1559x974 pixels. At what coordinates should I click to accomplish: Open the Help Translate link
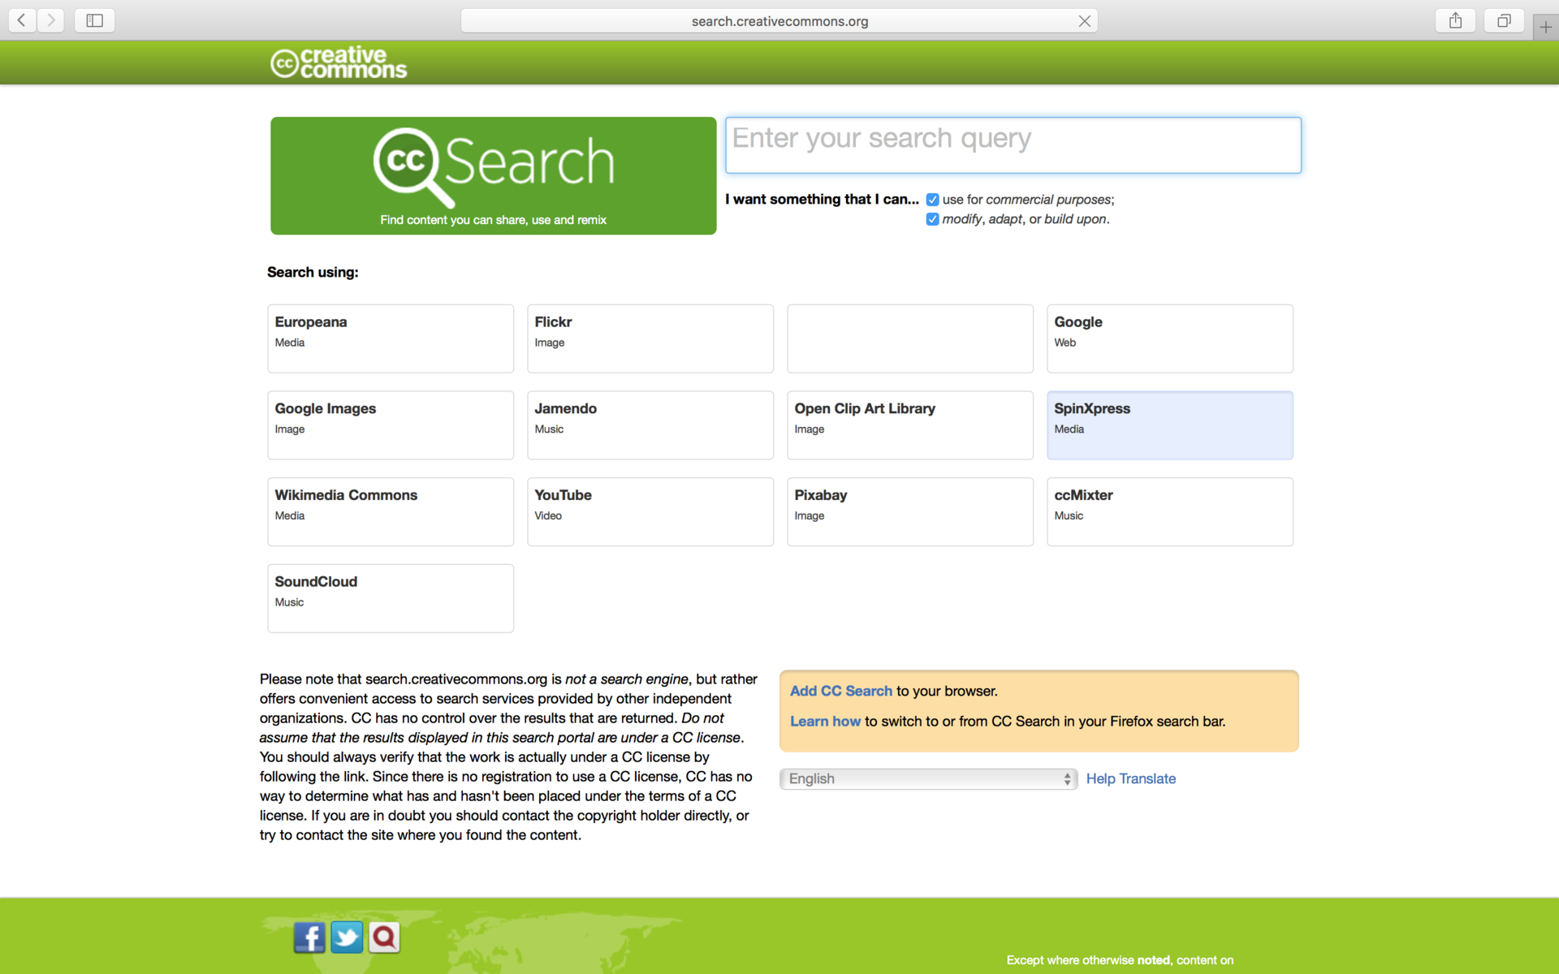point(1130,778)
